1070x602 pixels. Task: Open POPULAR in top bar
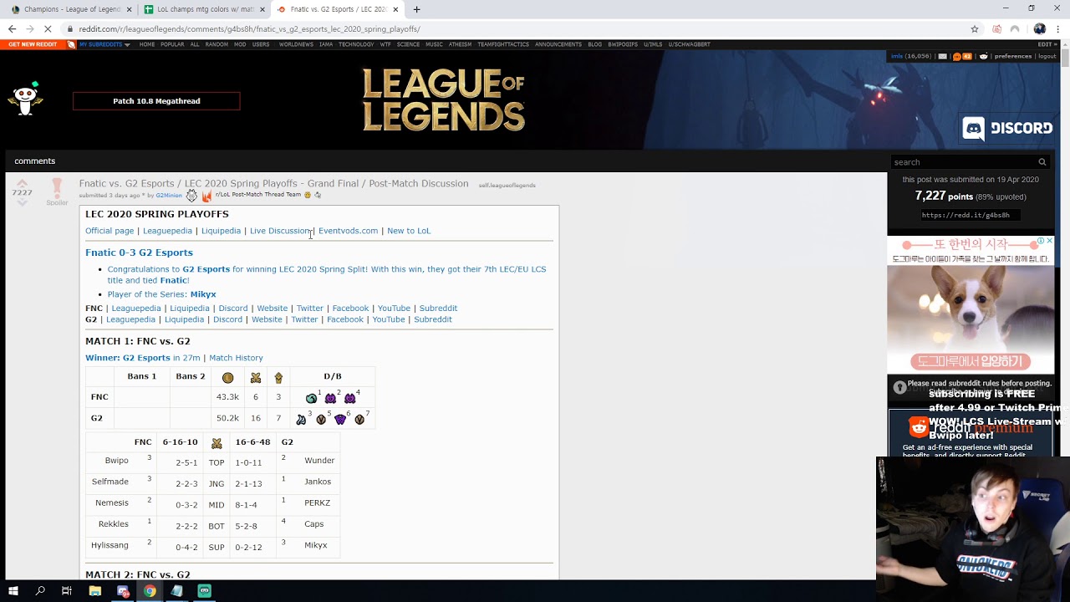[x=172, y=44]
